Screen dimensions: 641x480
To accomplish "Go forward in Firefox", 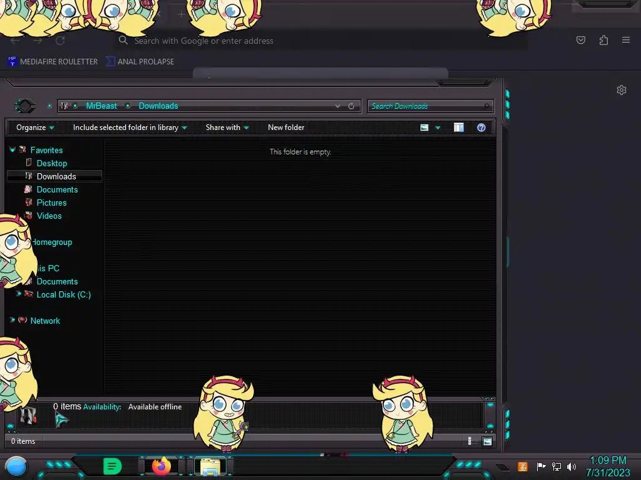I will [38, 41].
